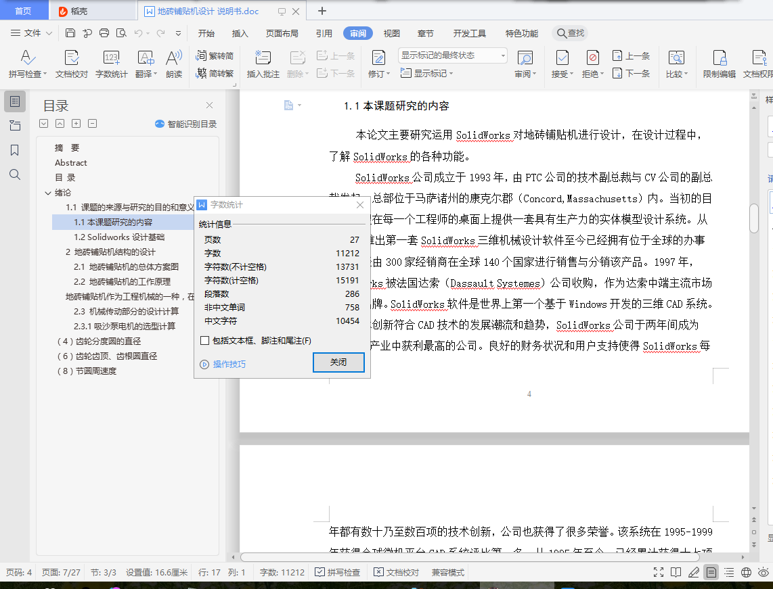Switch to the 插入 ribbon tab
773x589 pixels.
coord(240,34)
